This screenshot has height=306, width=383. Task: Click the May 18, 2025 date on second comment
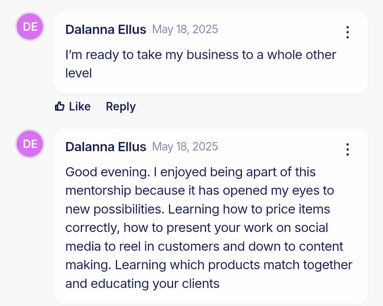(x=185, y=147)
